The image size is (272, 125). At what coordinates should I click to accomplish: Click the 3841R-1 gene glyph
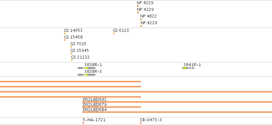(x=189, y=68)
